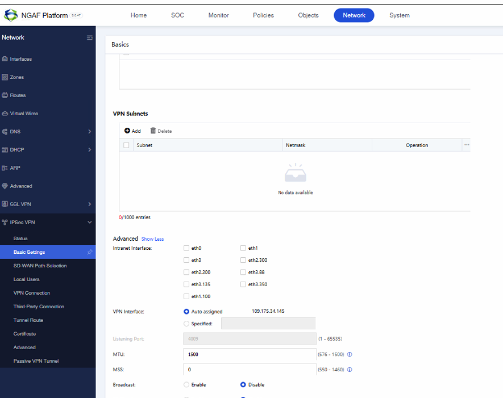Click the MSS info help icon
Viewport: 503px width, 398px height.
[350, 370]
